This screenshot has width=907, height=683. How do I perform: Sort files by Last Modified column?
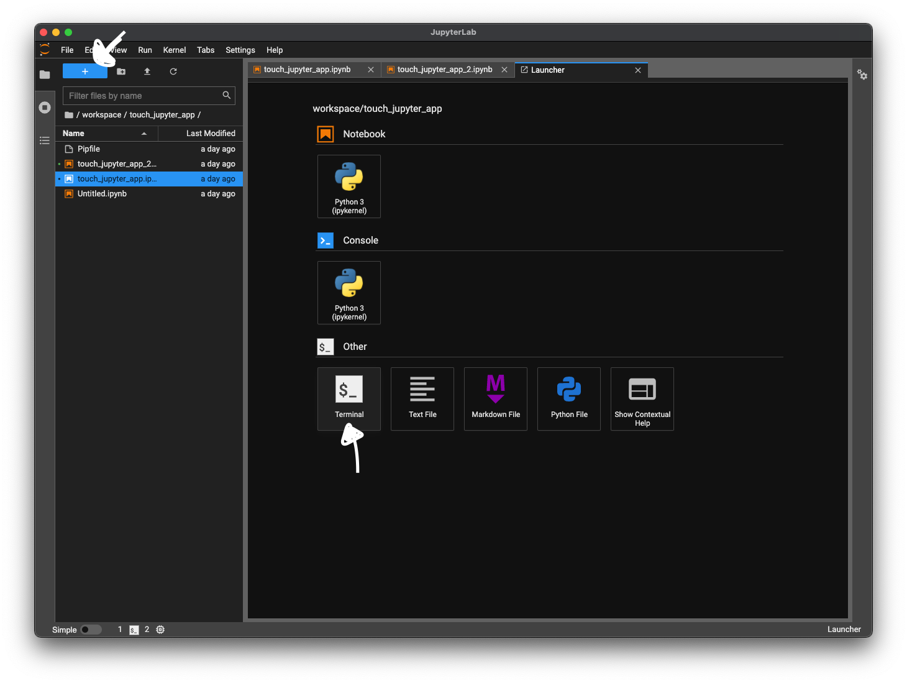pos(210,134)
